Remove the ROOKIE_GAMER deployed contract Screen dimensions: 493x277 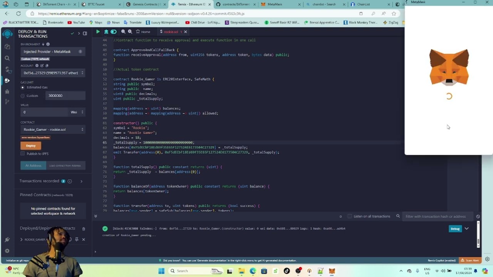click(84, 239)
